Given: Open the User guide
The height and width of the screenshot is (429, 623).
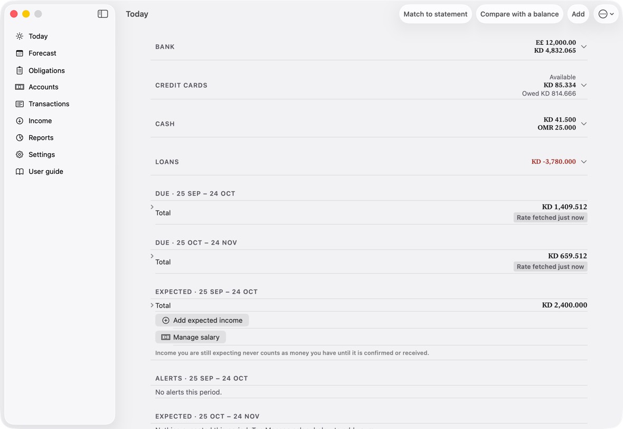Looking at the screenshot, I should (x=46, y=171).
